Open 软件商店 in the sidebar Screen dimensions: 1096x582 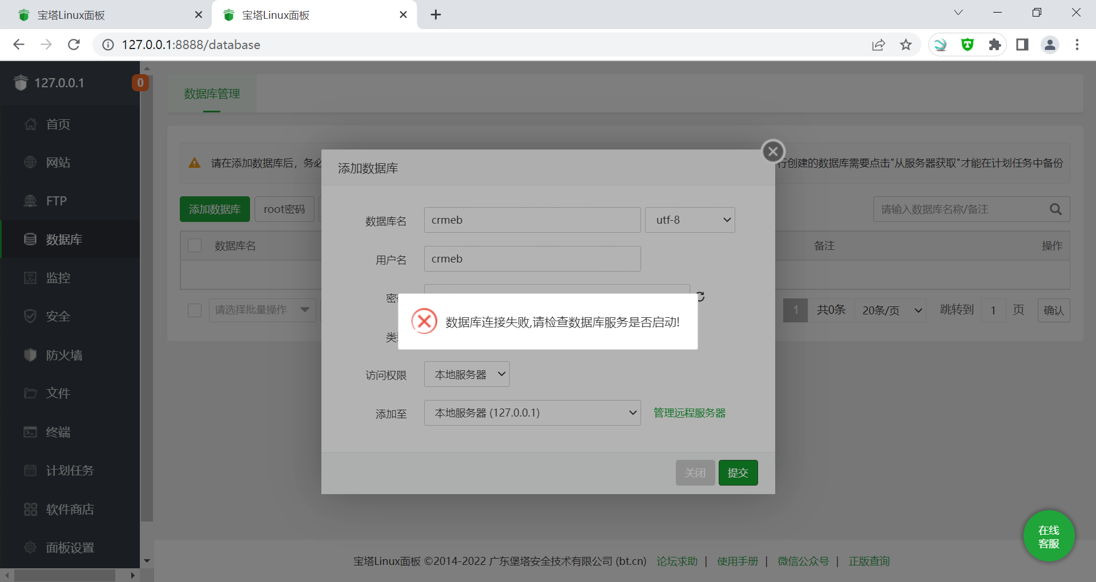click(70, 509)
